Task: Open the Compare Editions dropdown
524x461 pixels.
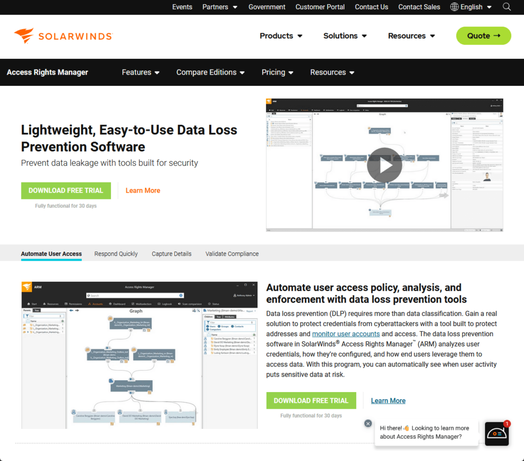Action: click(x=210, y=73)
